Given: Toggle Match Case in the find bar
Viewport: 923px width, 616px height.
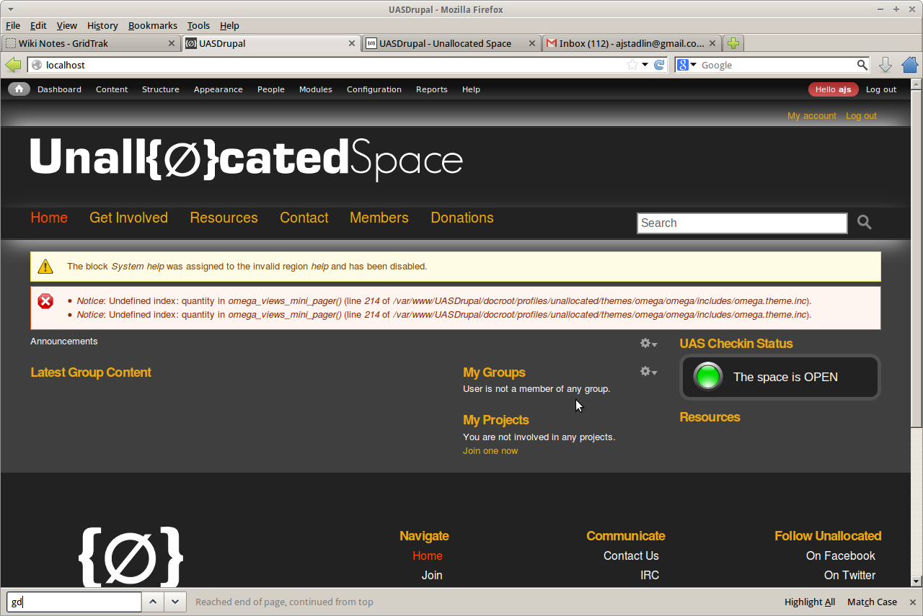Looking at the screenshot, I should (872, 602).
